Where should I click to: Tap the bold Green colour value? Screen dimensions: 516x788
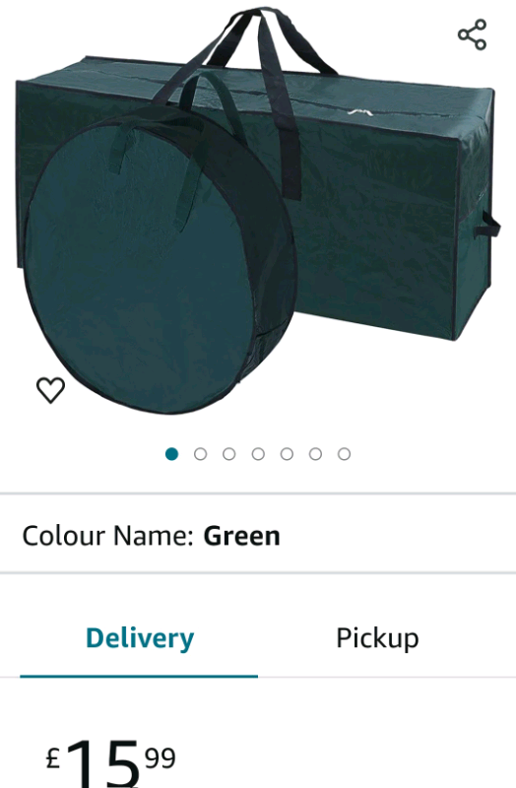point(241,536)
